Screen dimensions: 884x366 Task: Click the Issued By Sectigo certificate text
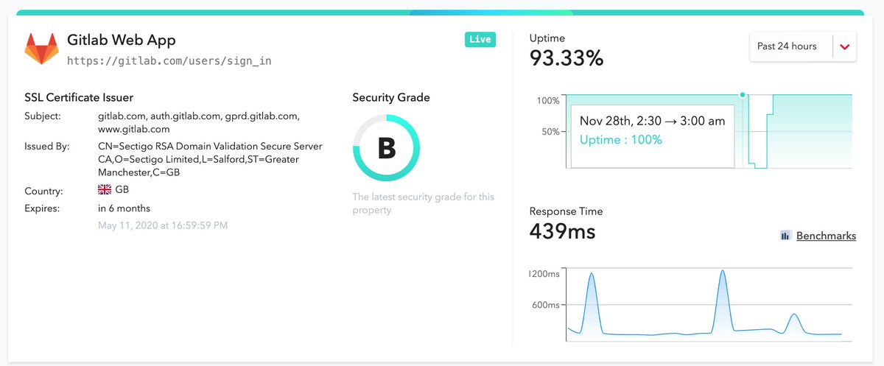[210, 159]
